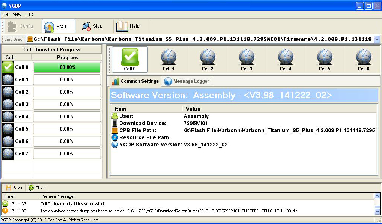The image size is (382, 224).
Task: Click the Save button in the log panel
Action: click(14, 188)
